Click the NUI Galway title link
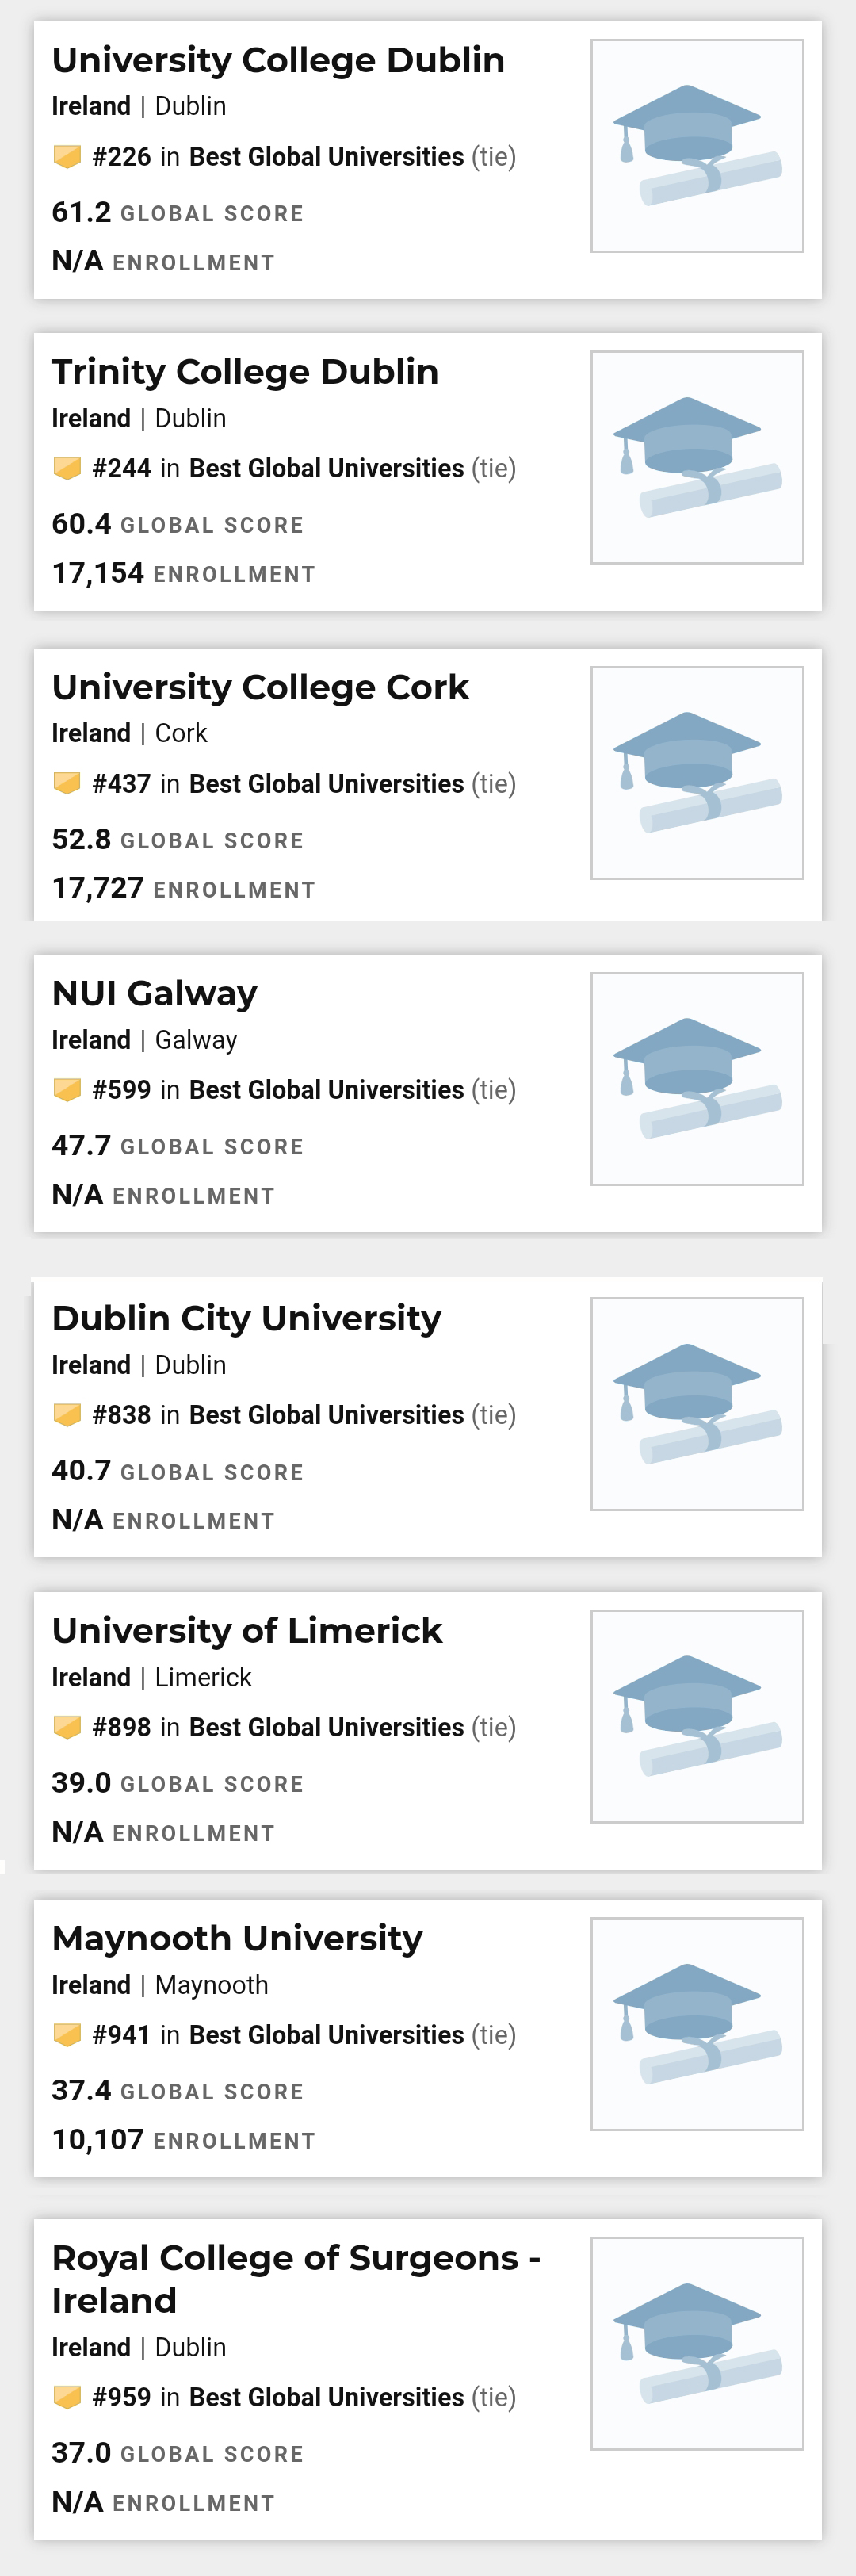Viewport: 856px width, 2576px height. pos(154,992)
